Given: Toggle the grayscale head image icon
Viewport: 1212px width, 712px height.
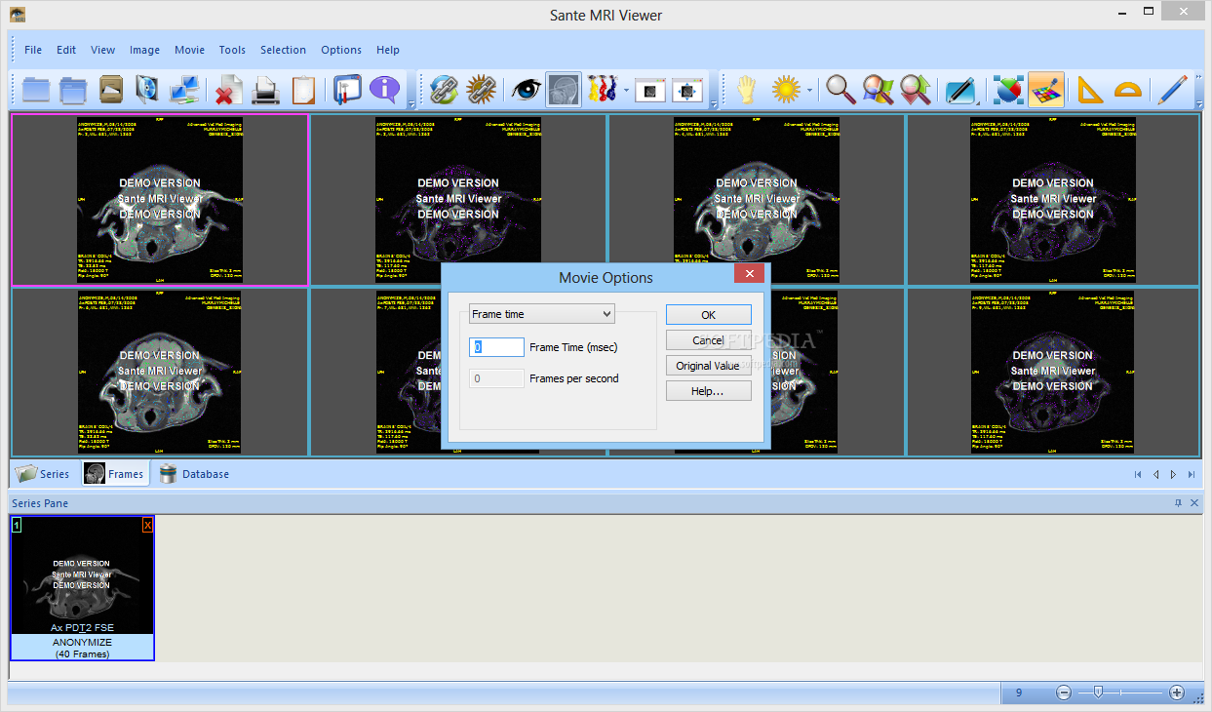Looking at the screenshot, I should coord(564,90).
